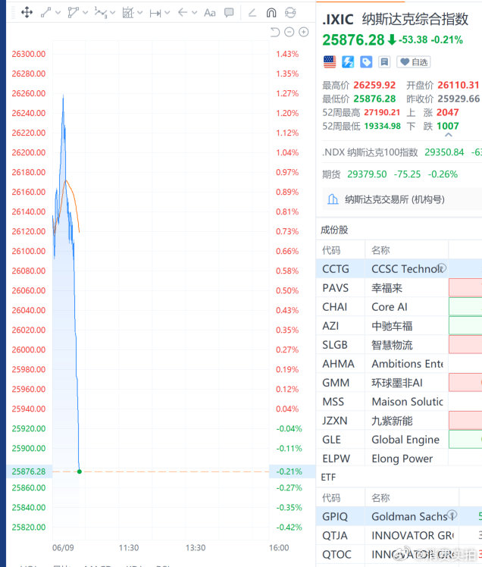This screenshot has width=482, height=567.
Task: Add index to watchlist with 自选 button
Action: 414,62
